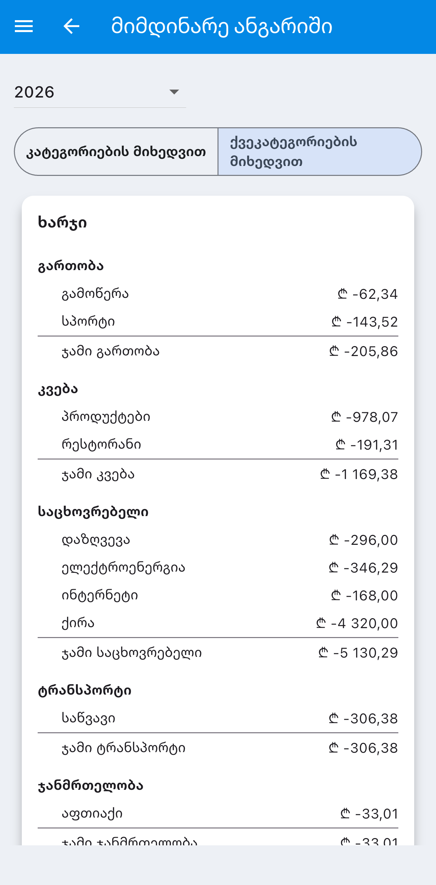
Task: Open the სპორტი expense row
Action: click(x=218, y=322)
